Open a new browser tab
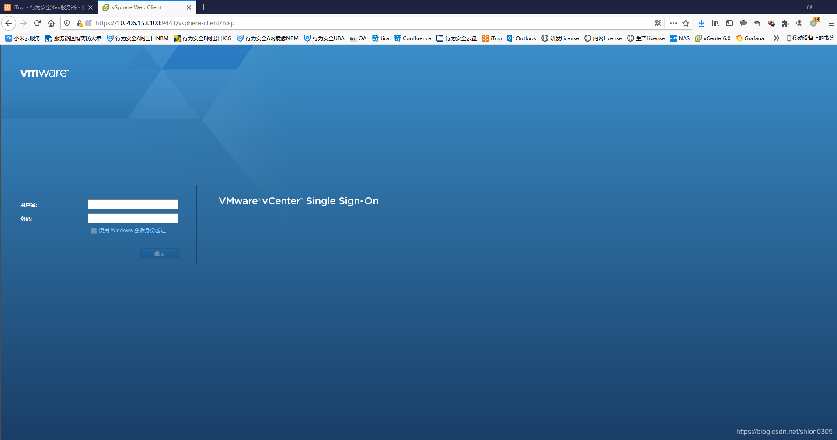This screenshot has height=440, width=837. coord(204,7)
